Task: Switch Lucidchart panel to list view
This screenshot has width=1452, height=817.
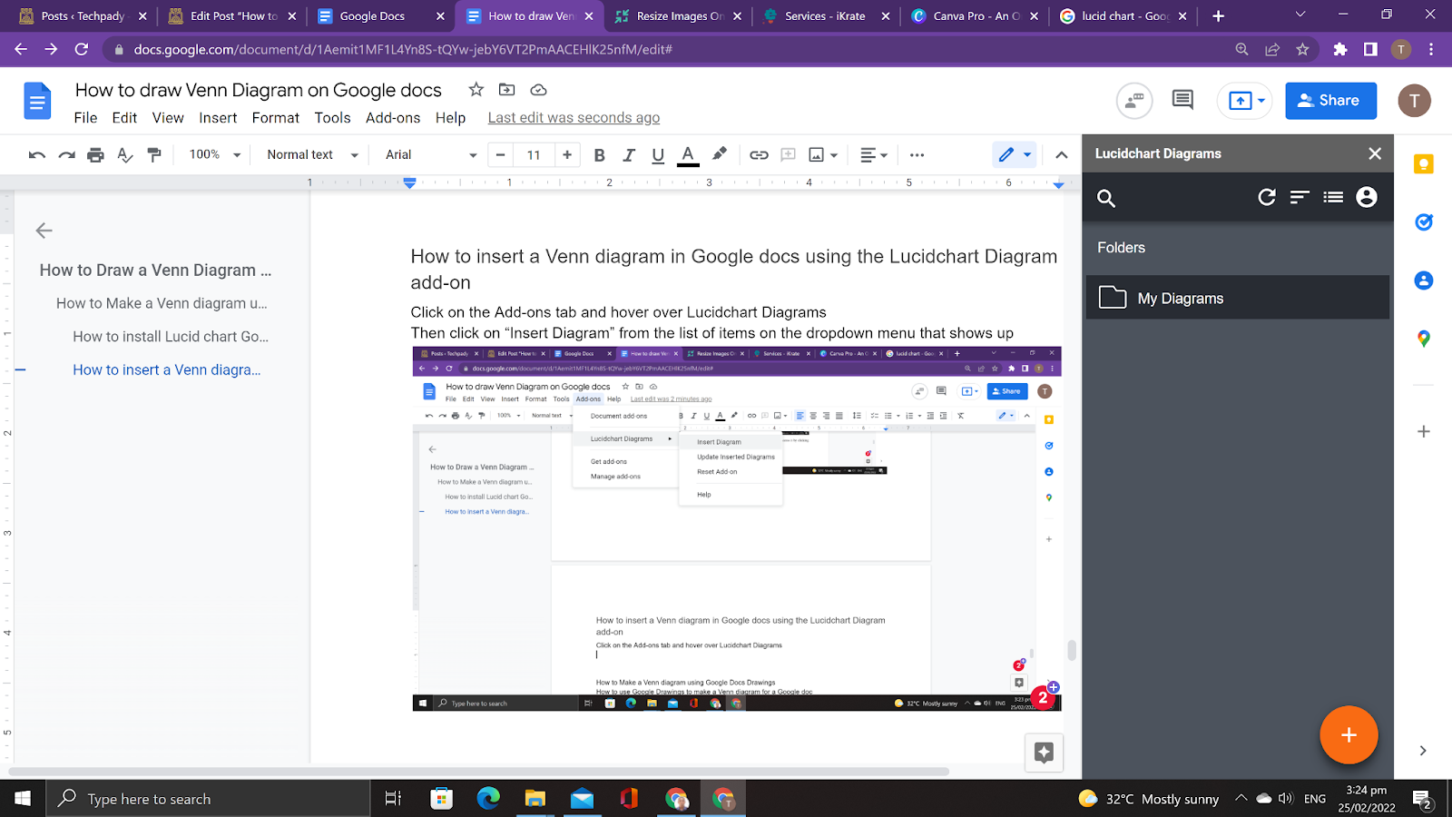Action: pyautogui.click(x=1333, y=197)
